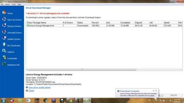Click the 212.53K speed cell
The height and width of the screenshot is (103, 184).
pos(167,25)
